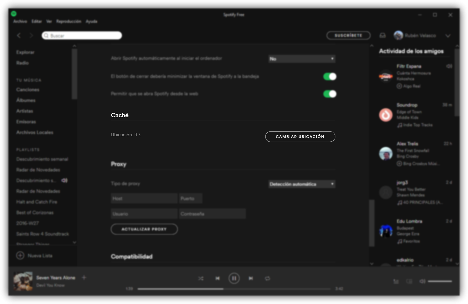468x304 pixels.
Task: Skip to the next track
Action: tap(251, 278)
